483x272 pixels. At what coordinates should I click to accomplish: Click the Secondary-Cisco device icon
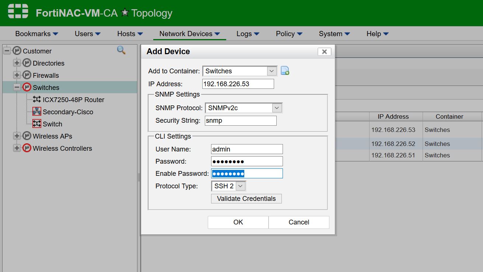coord(37,112)
